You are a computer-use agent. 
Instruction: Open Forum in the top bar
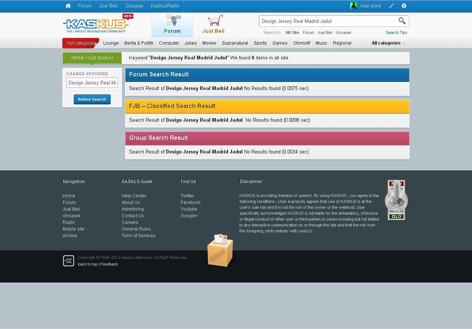(x=84, y=6)
